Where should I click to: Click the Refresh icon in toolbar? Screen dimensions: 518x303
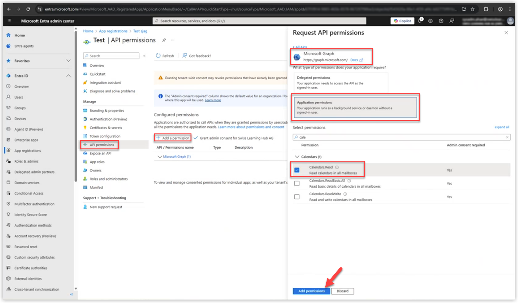click(x=158, y=56)
